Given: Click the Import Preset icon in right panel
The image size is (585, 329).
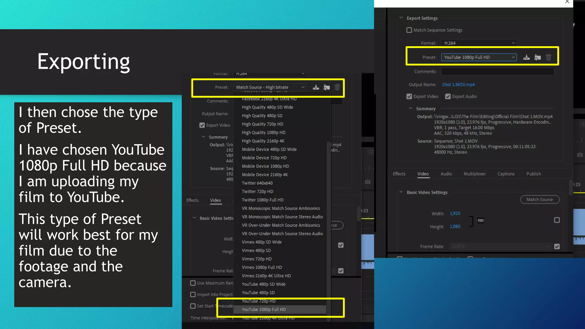Looking at the screenshot, I should pos(537,57).
